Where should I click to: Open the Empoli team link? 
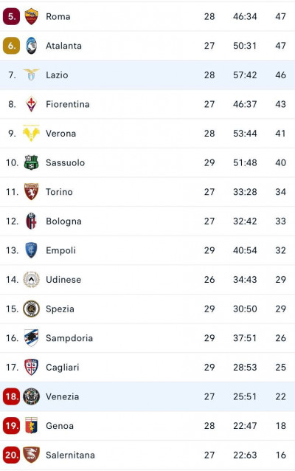coord(60,250)
